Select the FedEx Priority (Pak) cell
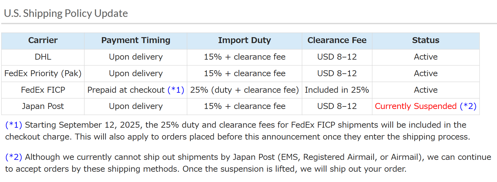The height and width of the screenshot is (182, 497). (x=43, y=73)
